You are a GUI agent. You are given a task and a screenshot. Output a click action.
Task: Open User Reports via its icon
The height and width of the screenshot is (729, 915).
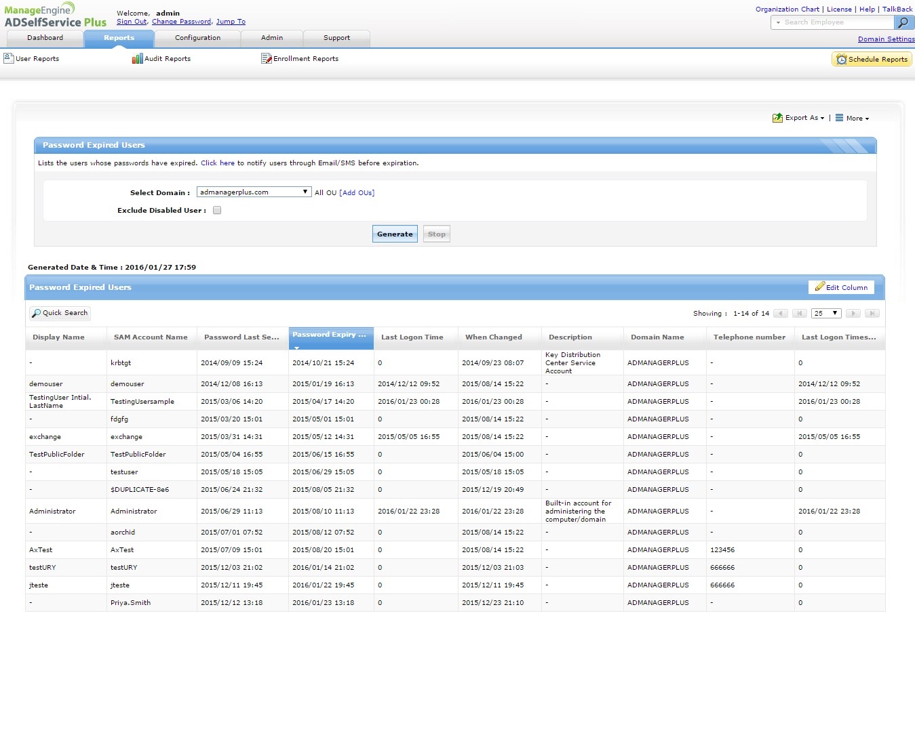pos(9,58)
